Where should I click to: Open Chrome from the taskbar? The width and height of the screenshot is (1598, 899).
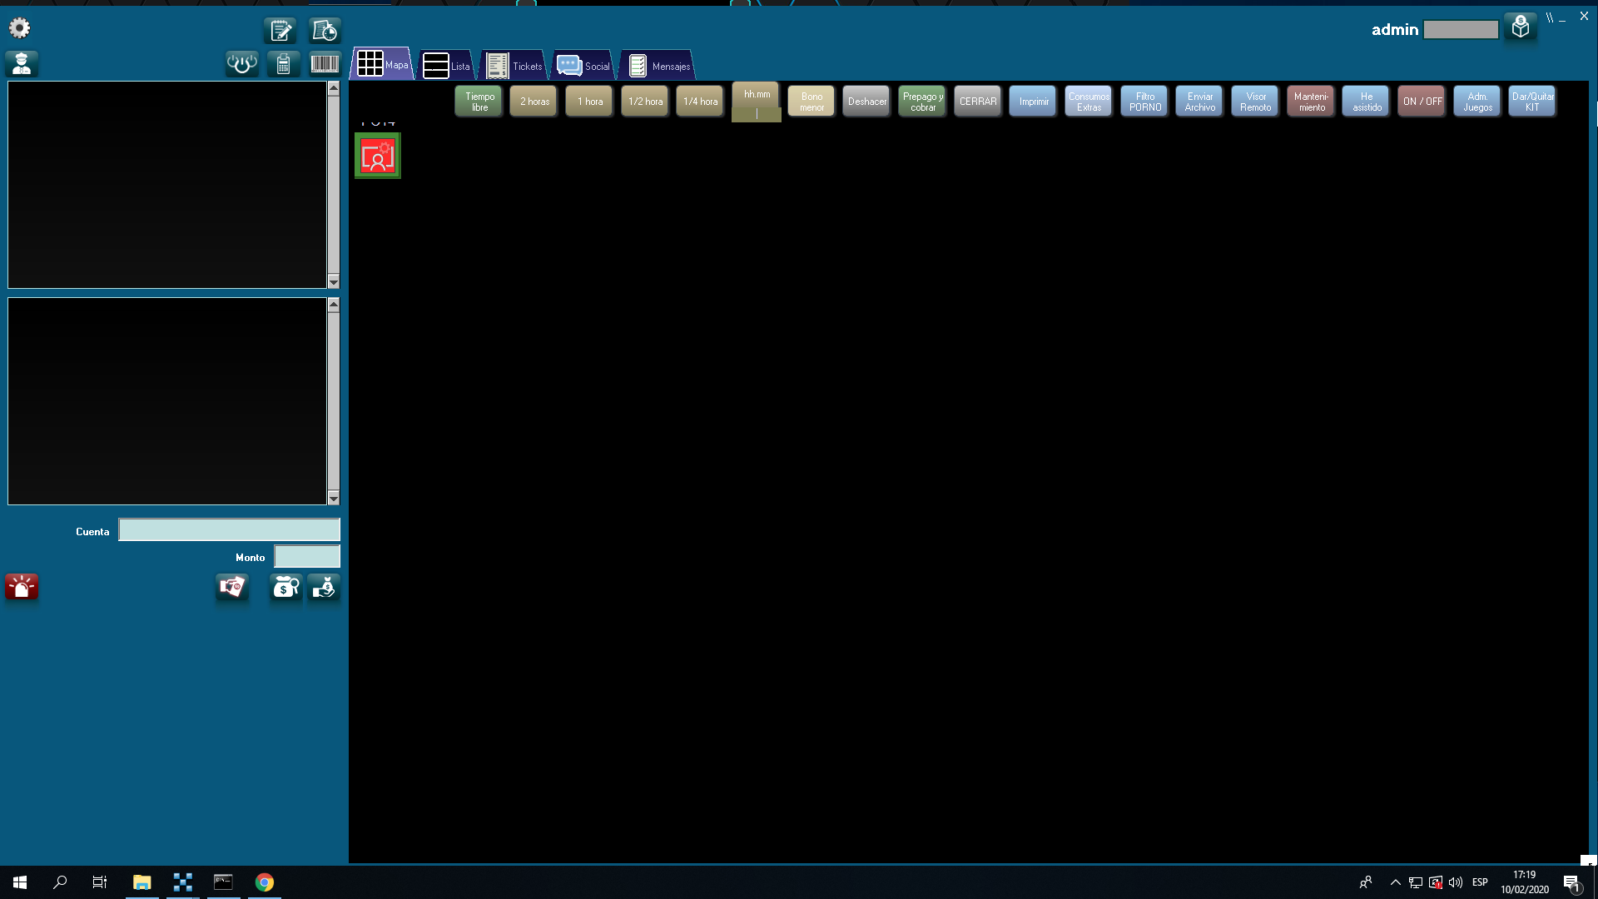265,882
